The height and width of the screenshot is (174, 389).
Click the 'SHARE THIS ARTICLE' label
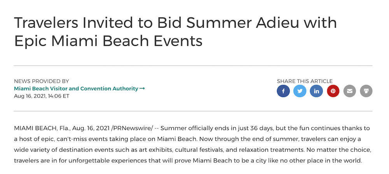click(305, 81)
